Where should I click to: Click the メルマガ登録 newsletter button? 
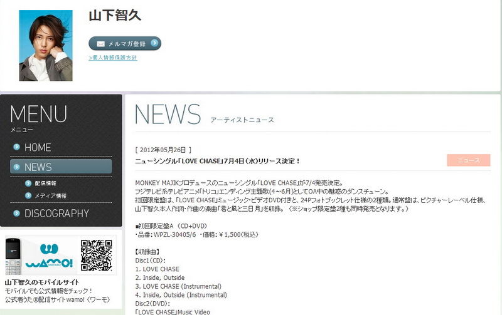125,43
